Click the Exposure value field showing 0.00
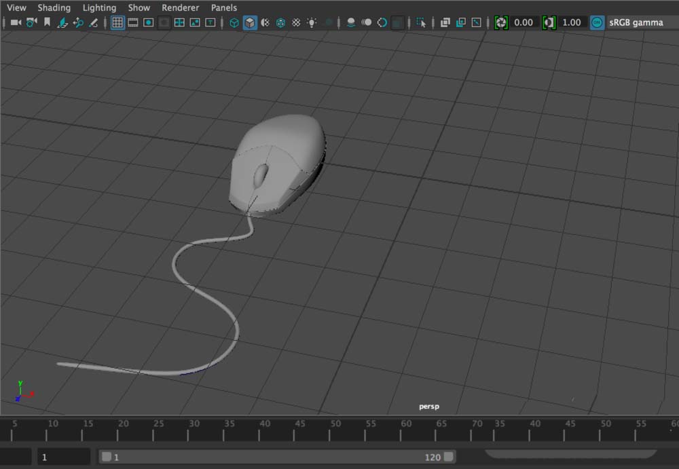This screenshot has width=679, height=469. pyautogui.click(x=524, y=22)
